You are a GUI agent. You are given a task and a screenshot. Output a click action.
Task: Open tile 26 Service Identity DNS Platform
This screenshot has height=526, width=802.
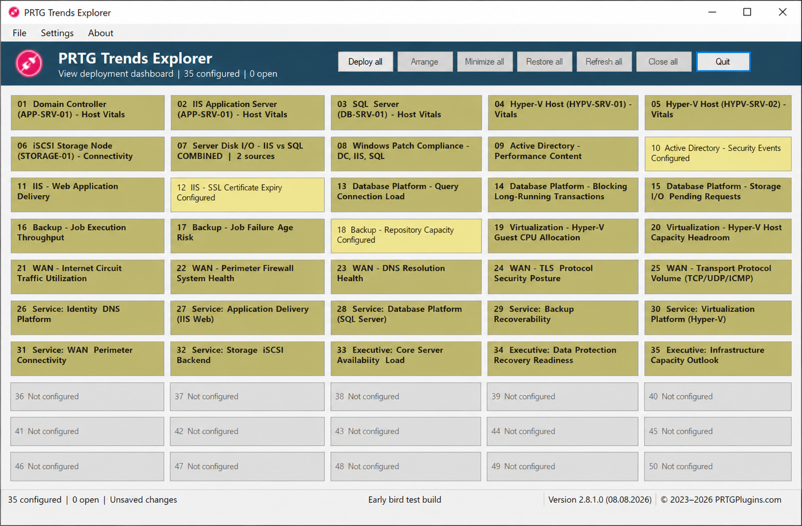88,317
